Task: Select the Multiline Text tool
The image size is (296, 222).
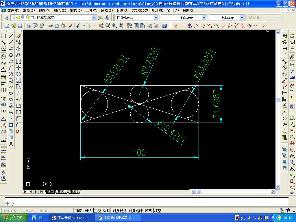Action: point(11,144)
